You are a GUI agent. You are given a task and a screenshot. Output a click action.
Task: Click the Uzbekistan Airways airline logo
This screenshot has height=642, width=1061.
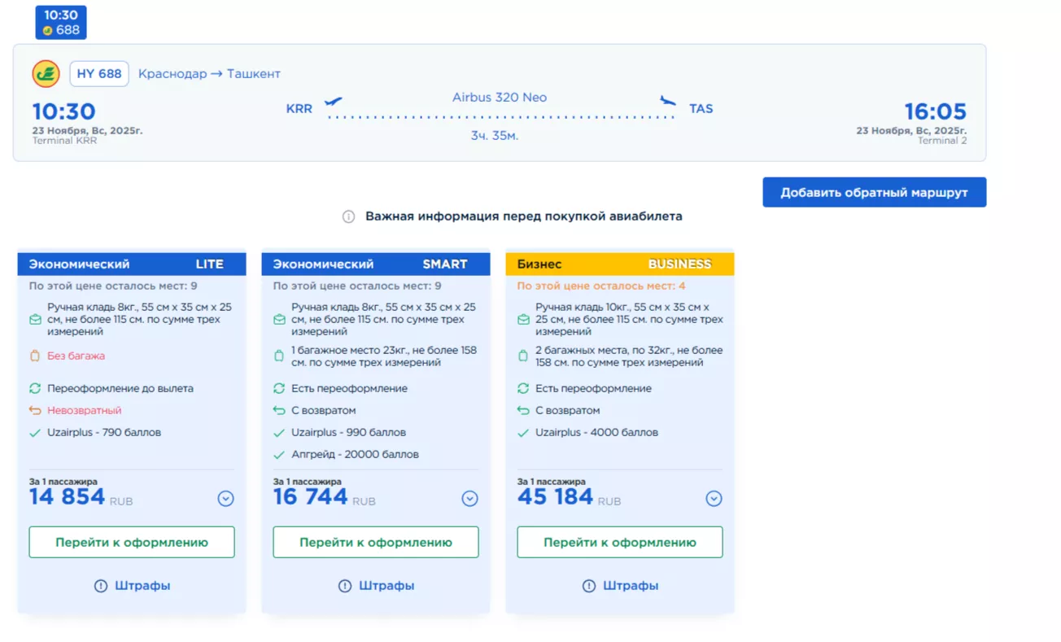coord(46,74)
